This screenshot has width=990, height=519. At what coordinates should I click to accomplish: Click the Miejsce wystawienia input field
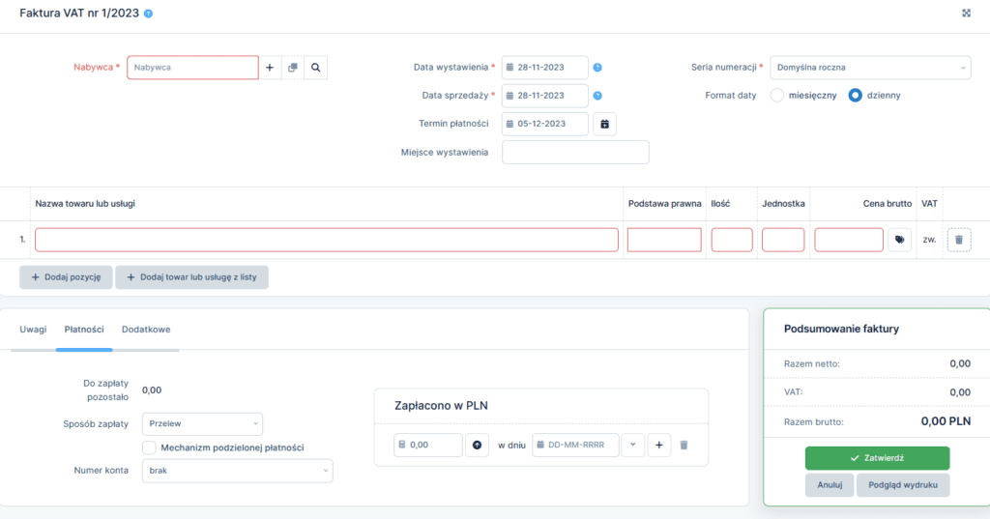[x=575, y=153]
